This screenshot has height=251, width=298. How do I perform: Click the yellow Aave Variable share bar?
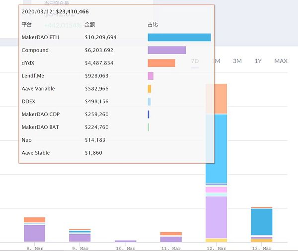pyautogui.click(x=149, y=89)
